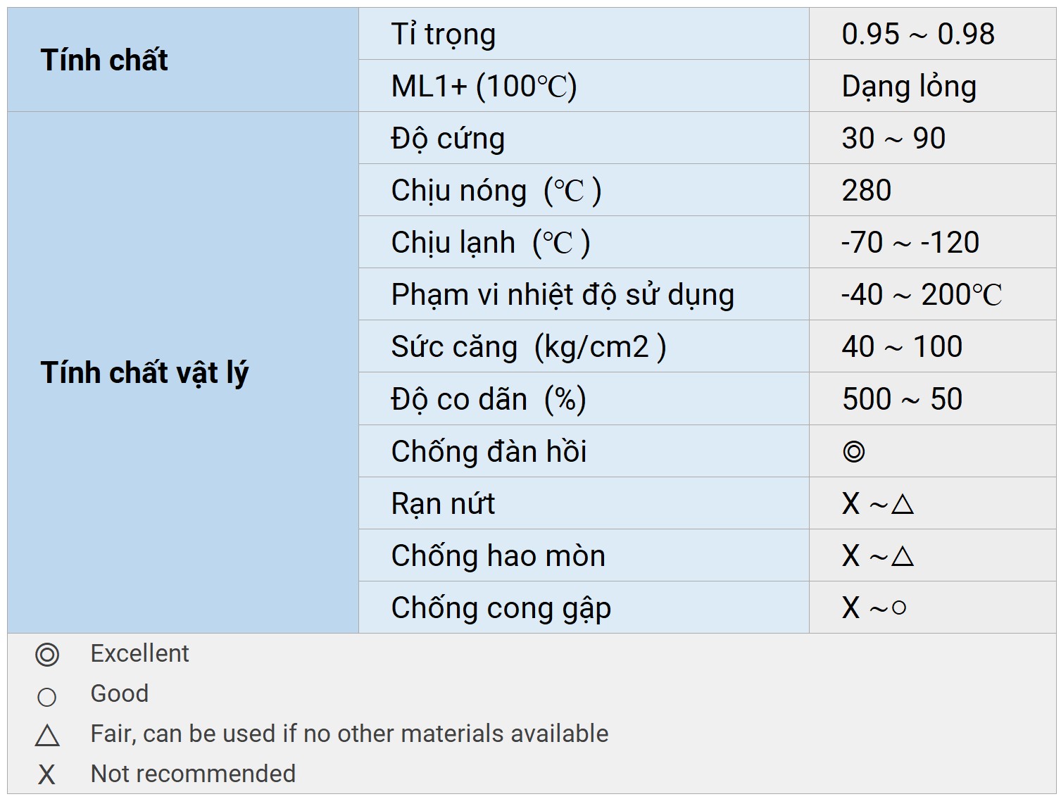Select the Tính chất header cell

pyautogui.click(x=104, y=61)
